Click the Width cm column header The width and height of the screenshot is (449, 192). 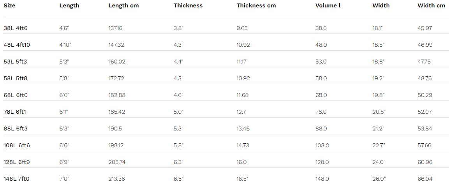pos(431,5)
